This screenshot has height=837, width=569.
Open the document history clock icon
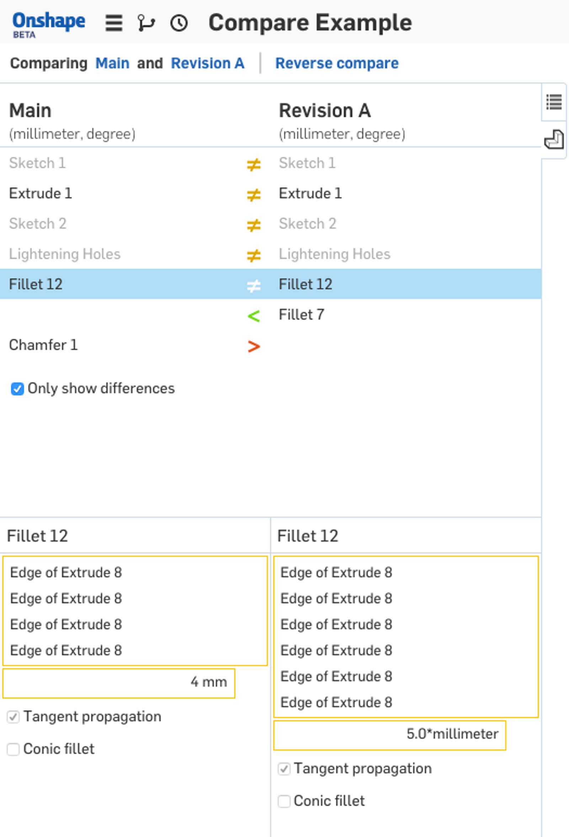(x=179, y=23)
